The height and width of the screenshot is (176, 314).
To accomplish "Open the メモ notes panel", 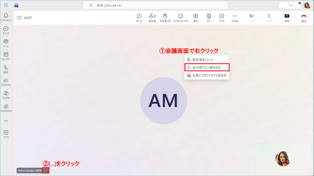I will point(209,18).
